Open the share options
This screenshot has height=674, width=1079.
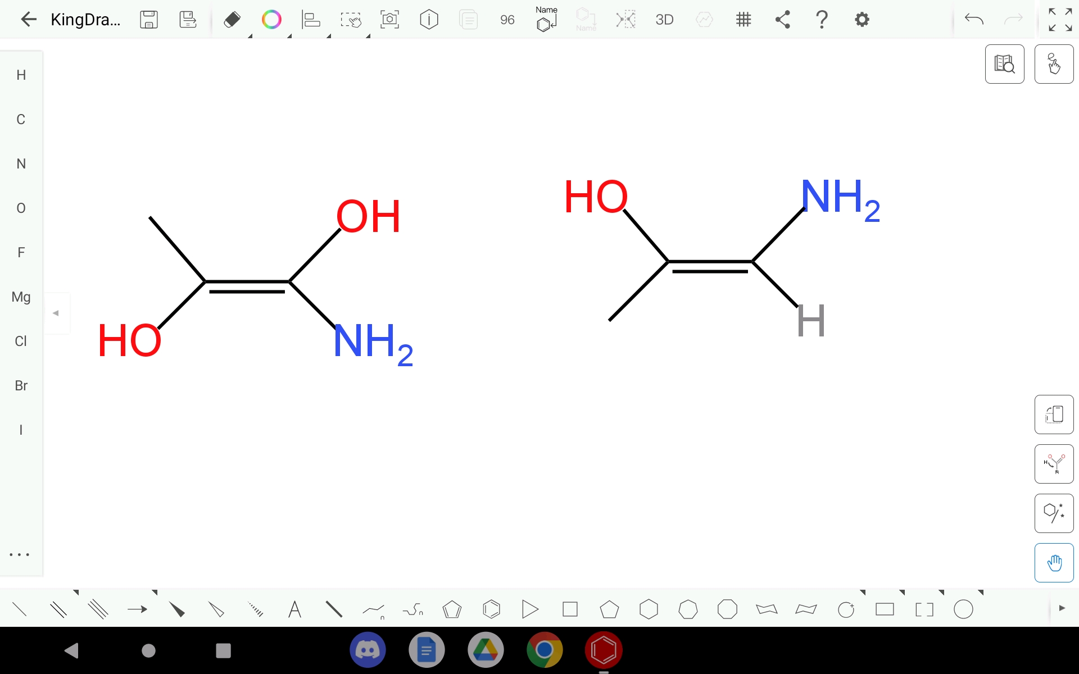click(783, 19)
